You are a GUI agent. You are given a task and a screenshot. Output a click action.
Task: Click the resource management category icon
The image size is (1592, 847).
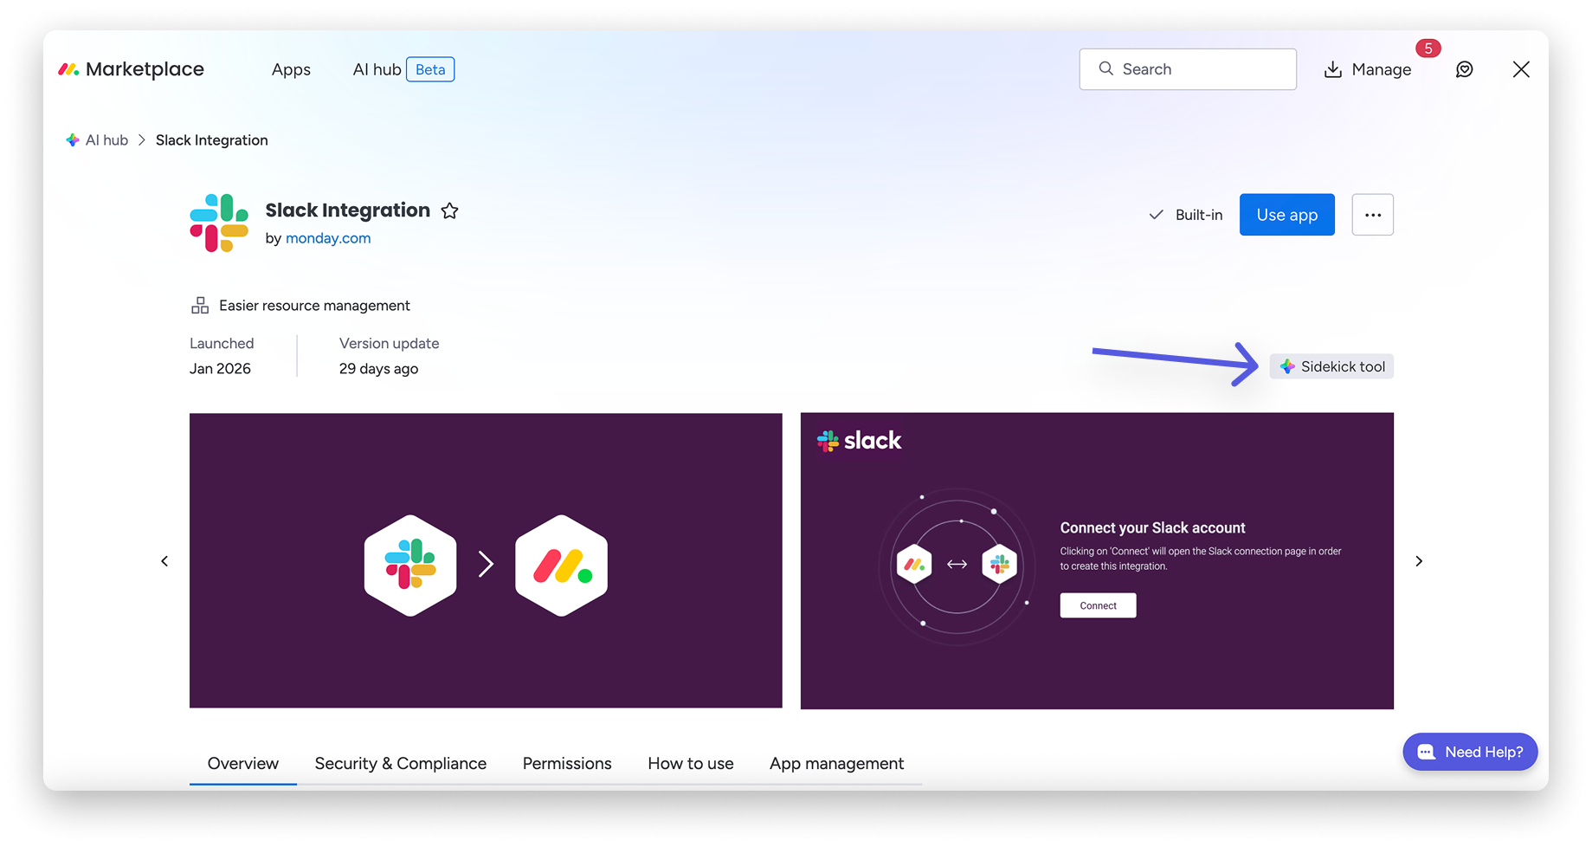click(x=200, y=306)
